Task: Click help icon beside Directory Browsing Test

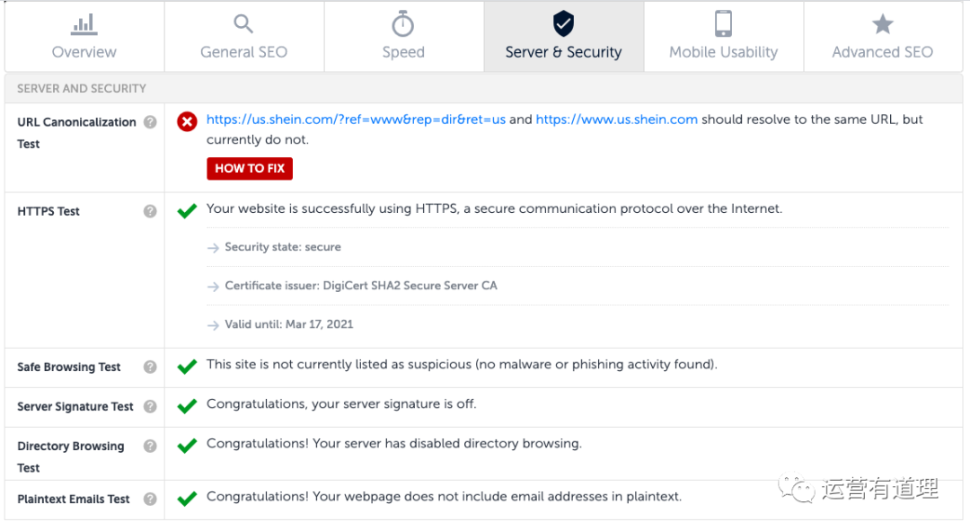Action: [150, 446]
